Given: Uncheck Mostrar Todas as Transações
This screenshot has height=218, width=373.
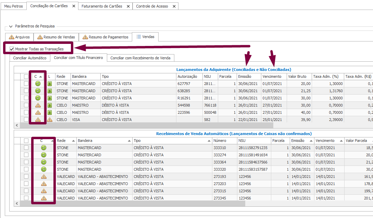Looking at the screenshot, I should pyautogui.click(x=12, y=49).
